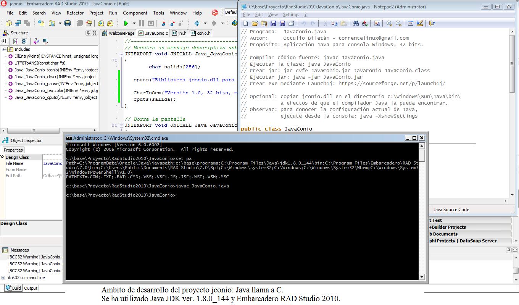Open the Forward navigation history dropdown
Viewport: 519px width, 305px height.
click(222, 23)
